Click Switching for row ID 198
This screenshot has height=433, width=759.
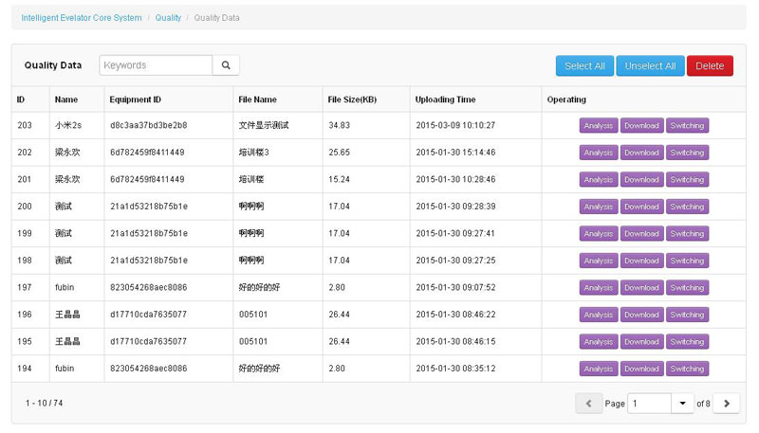click(687, 261)
